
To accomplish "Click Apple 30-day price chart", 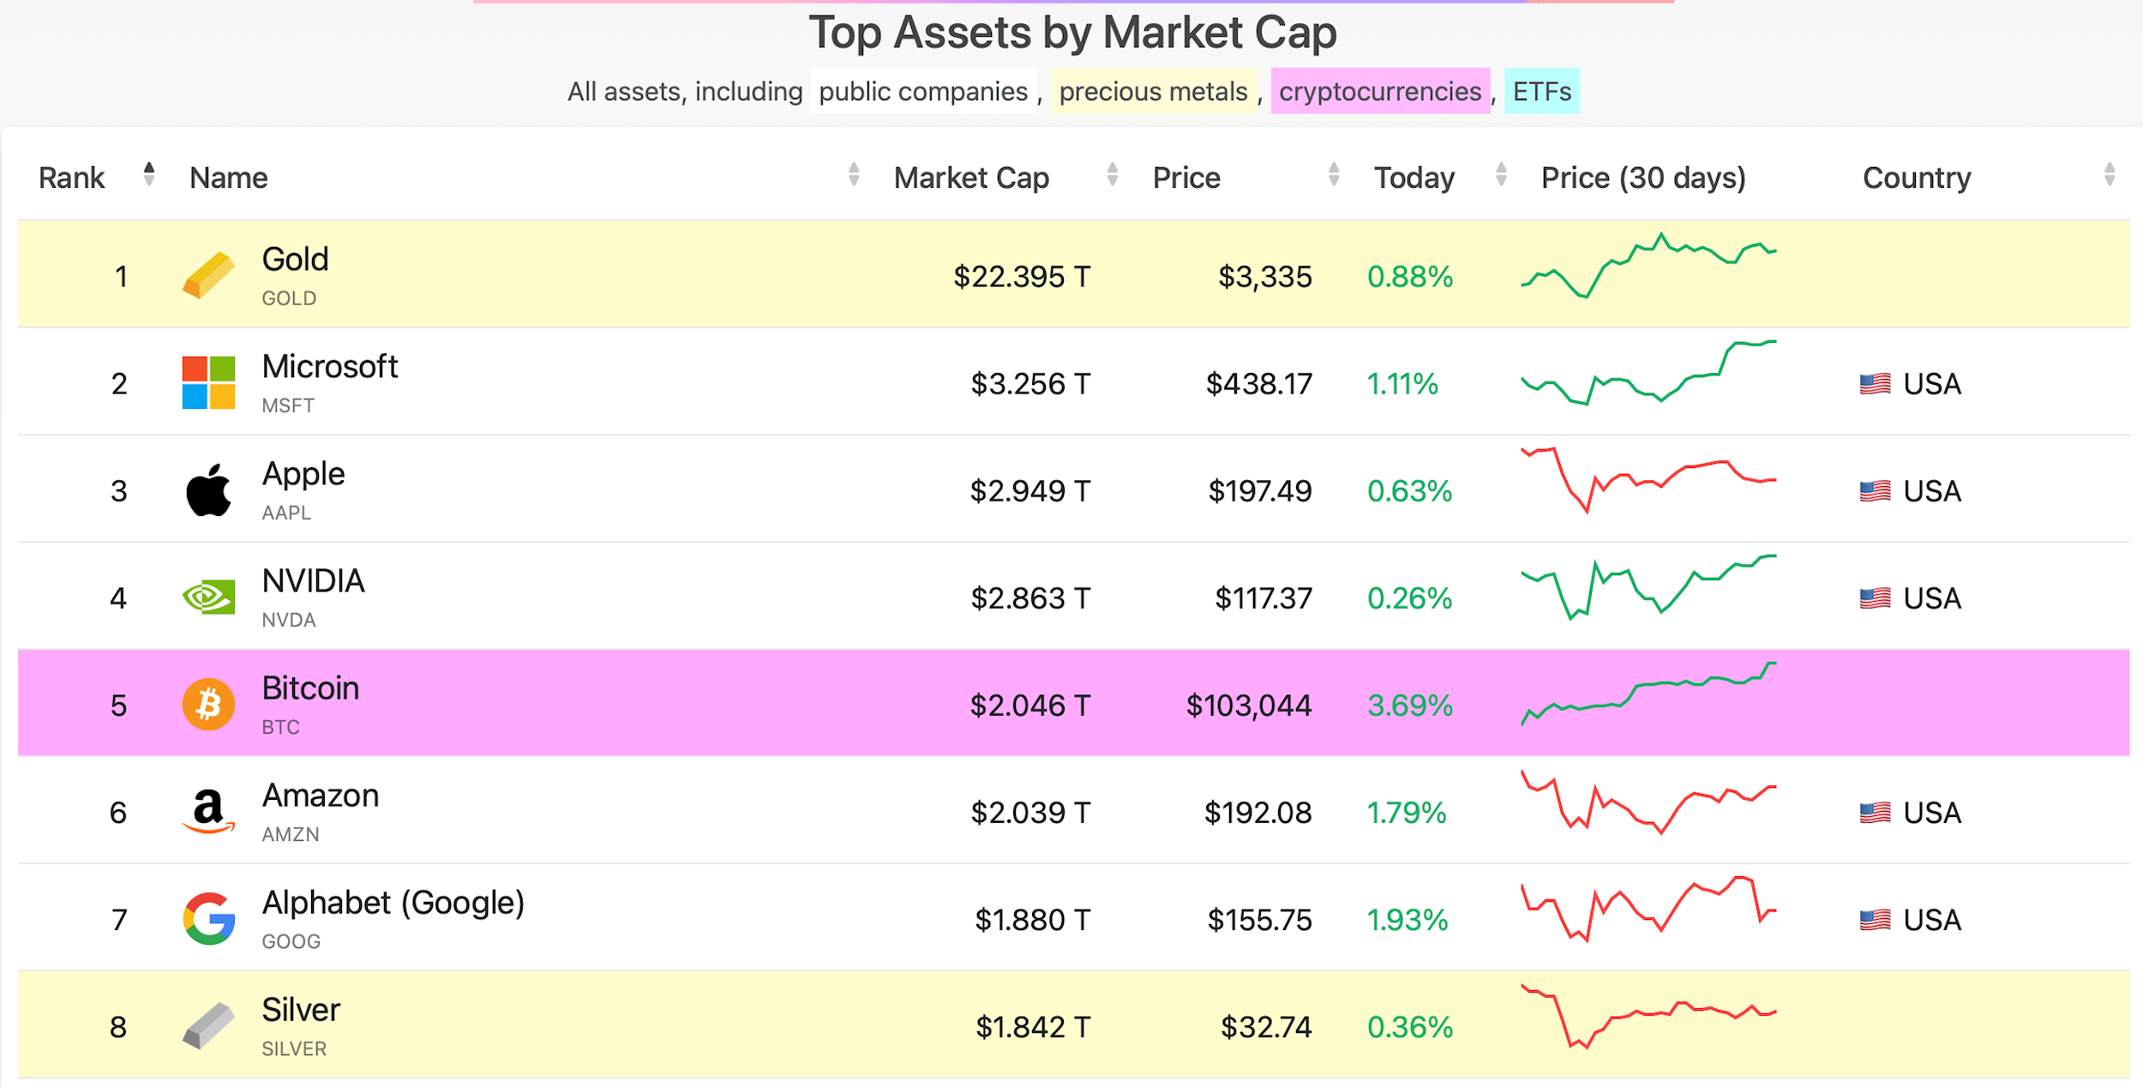I will [x=1648, y=480].
